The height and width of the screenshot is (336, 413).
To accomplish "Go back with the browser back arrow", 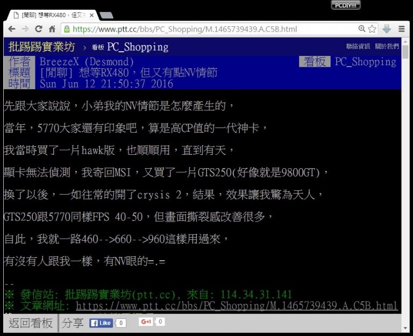I will (12, 29).
